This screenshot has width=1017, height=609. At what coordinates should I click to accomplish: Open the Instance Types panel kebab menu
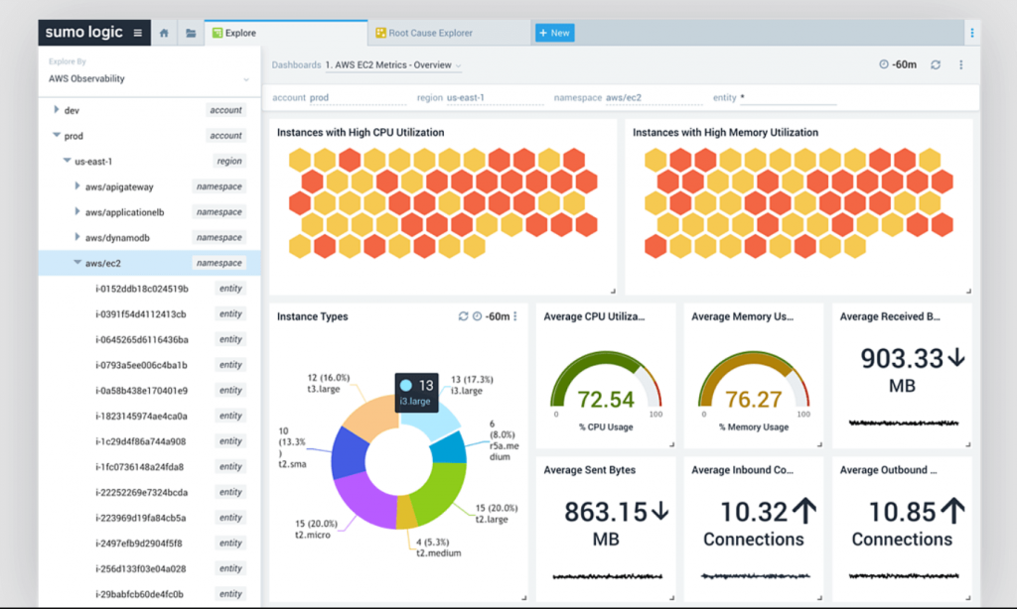coord(515,316)
